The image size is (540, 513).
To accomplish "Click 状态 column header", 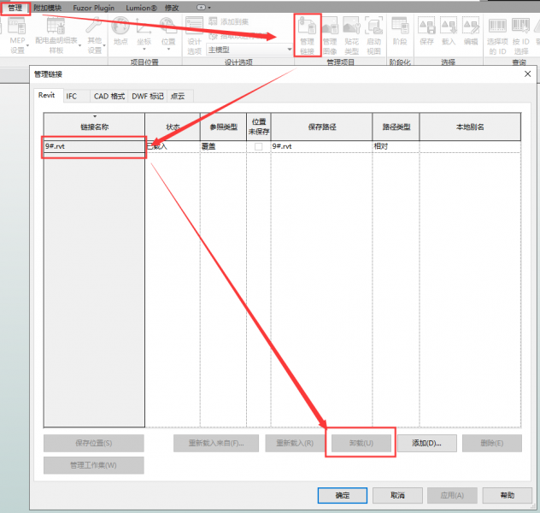I will (x=173, y=127).
